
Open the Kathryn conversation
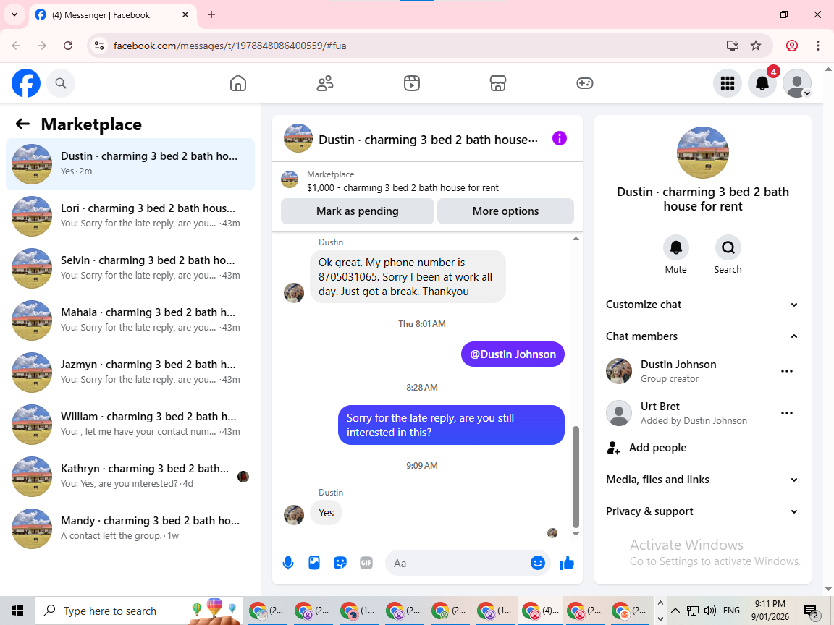(x=130, y=477)
